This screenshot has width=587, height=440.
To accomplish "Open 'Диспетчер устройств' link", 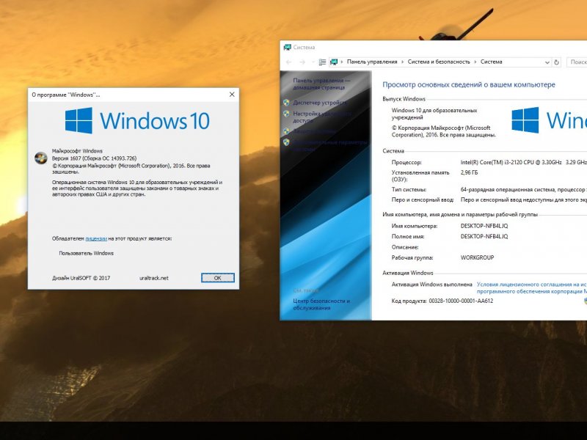I will click(319, 103).
